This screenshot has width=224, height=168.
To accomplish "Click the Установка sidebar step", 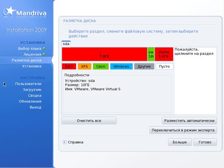I will 32,66.
